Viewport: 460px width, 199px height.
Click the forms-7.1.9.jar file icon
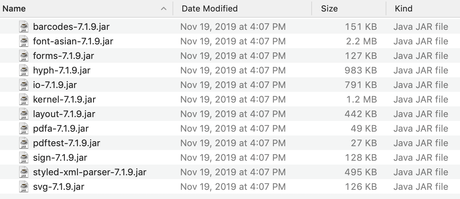[x=24, y=56]
